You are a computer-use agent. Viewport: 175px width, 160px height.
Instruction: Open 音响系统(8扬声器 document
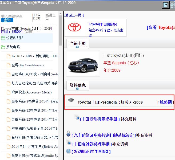tap(35, 101)
